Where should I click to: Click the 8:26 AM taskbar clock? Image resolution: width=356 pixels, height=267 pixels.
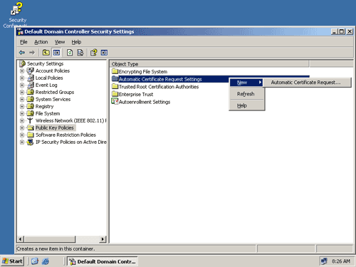341,261
